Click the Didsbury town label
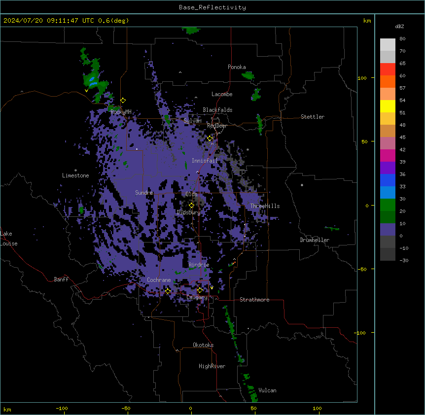The image size is (425, 415). click(x=189, y=212)
